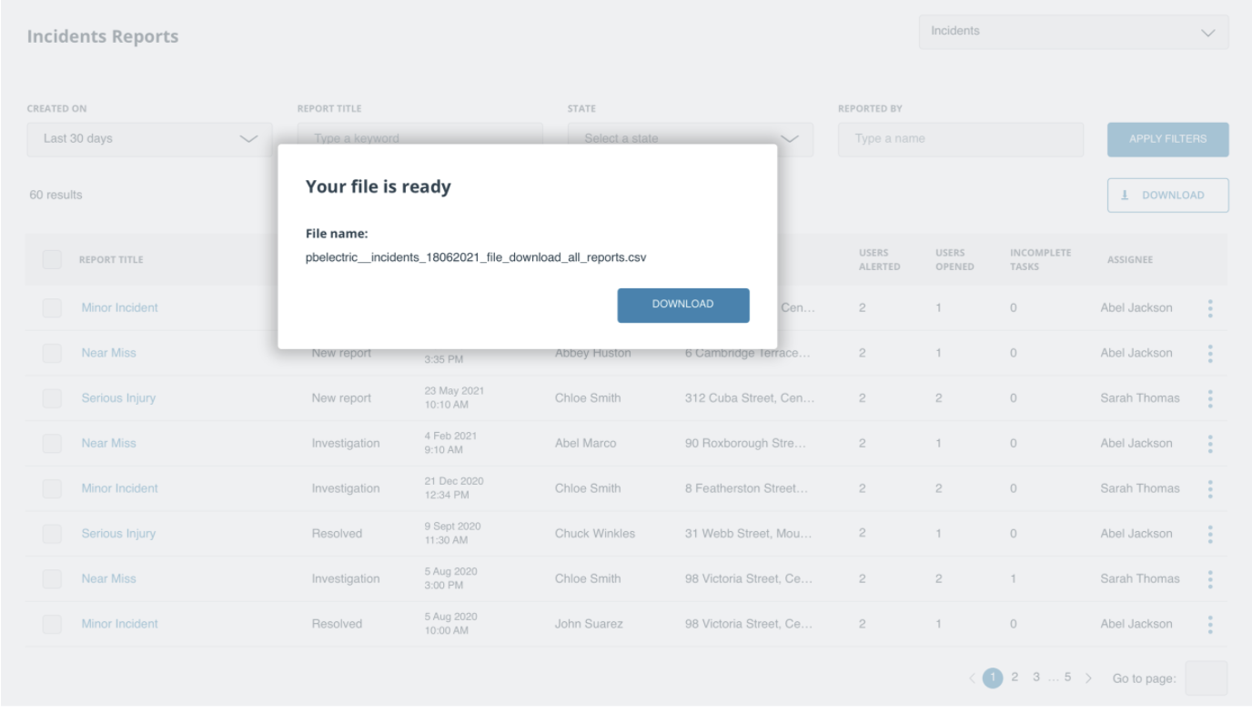Image resolution: width=1252 pixels, height=713 pixels.
Task: Click the Report Title keyword input
Action: (419, 139)
